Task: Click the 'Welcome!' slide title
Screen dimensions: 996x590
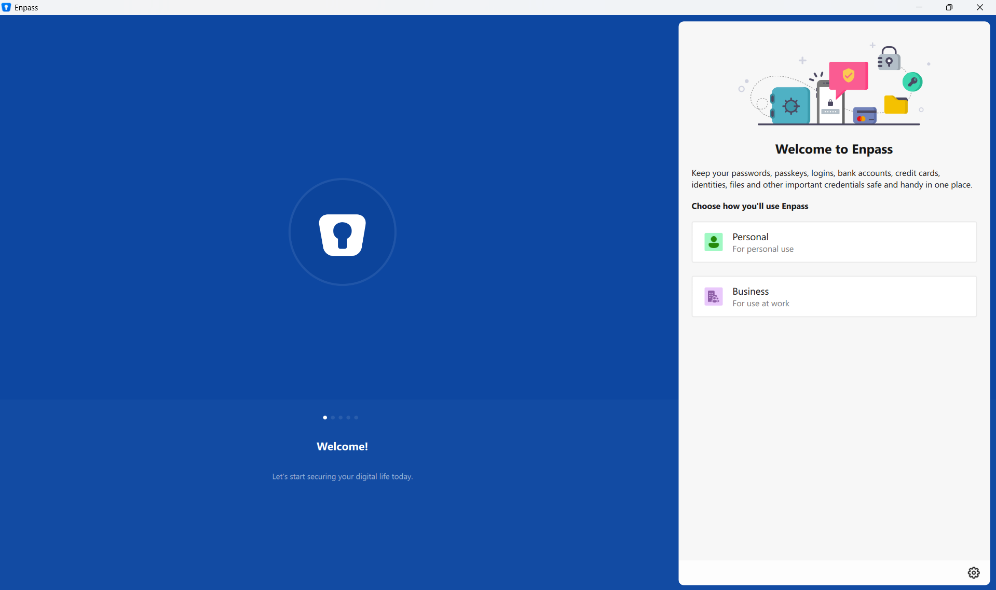Action: pos(343,446)
